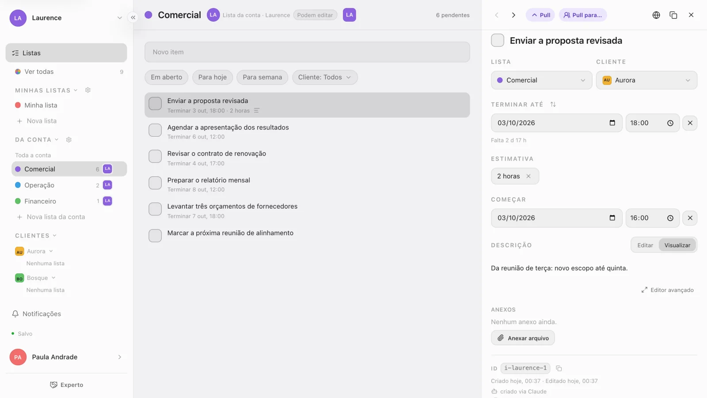Click the duplicate item icon in the panel header
The height and width of the screenshot is (398, 707).
click(x=673, y=15)
